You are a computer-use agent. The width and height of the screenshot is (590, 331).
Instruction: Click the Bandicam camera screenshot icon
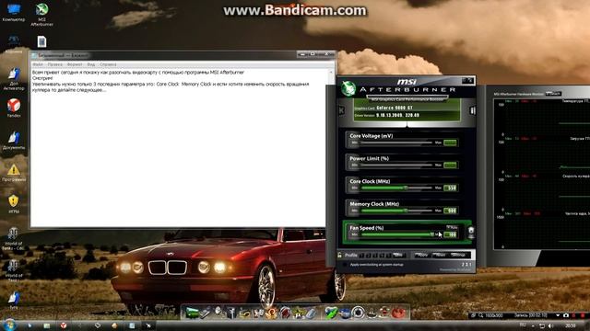[565, 315]
